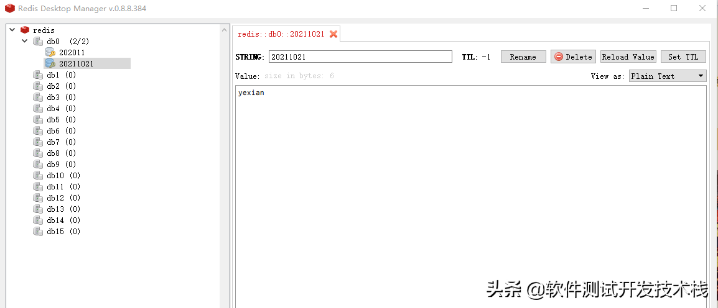Image resolution: width=718 pixels, height=308 pixels.
Task: Select the db13 (0) label
Action: click(x=63, y=209)
